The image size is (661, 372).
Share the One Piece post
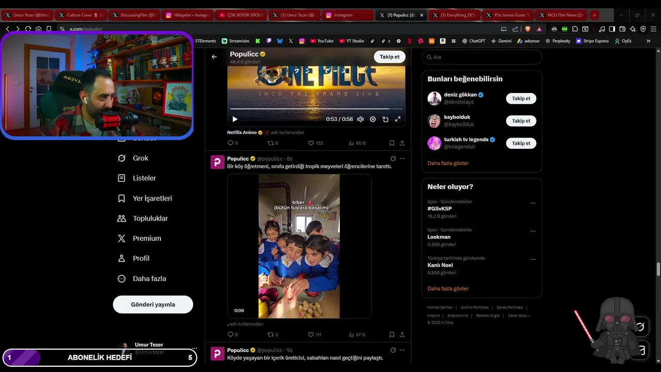pos(402,143)
